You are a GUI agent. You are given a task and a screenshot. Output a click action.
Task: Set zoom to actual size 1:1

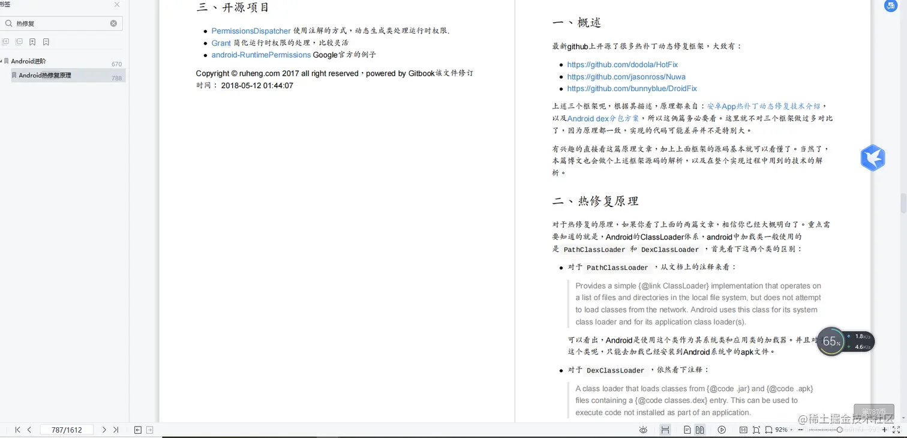click(x=743, y=430)
